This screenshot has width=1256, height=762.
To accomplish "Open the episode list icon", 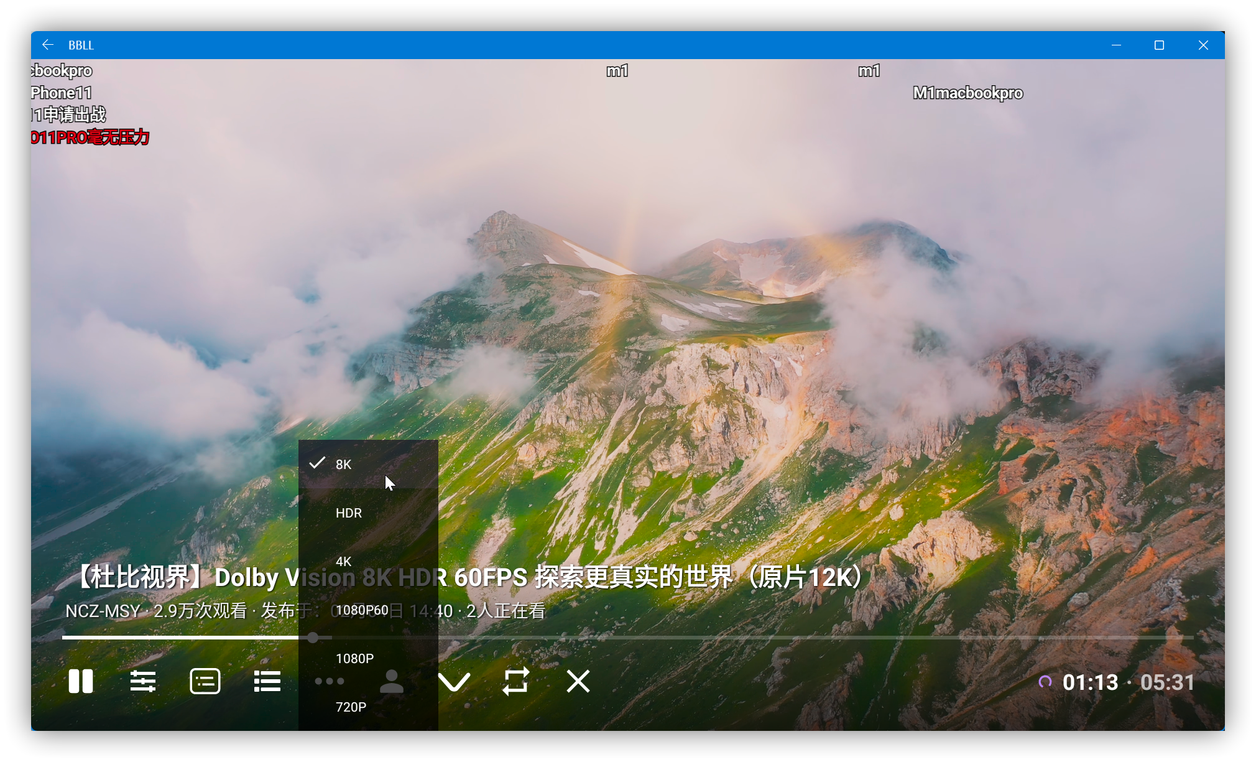I will tap(267, 681).
